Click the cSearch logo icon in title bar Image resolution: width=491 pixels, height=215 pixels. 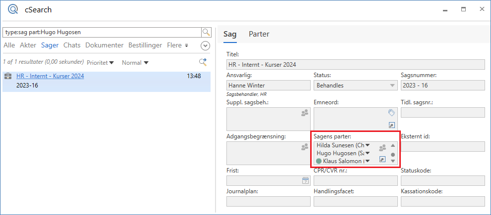tap(13, 9)
